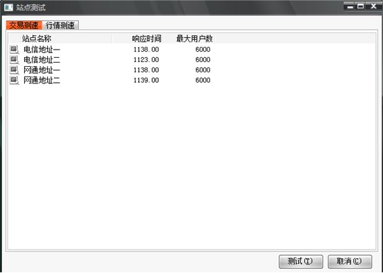Switch to the 交易测速 tab
Viewport: 383px width, 273px height.
(x=24, y=25)
